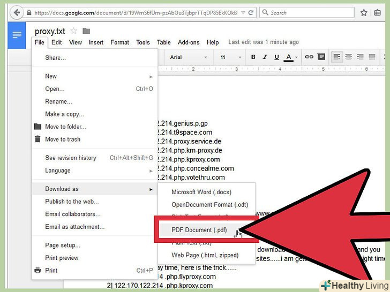
Task: Download as OpenDocument Format (.odt)
Action: pos(206,205)
